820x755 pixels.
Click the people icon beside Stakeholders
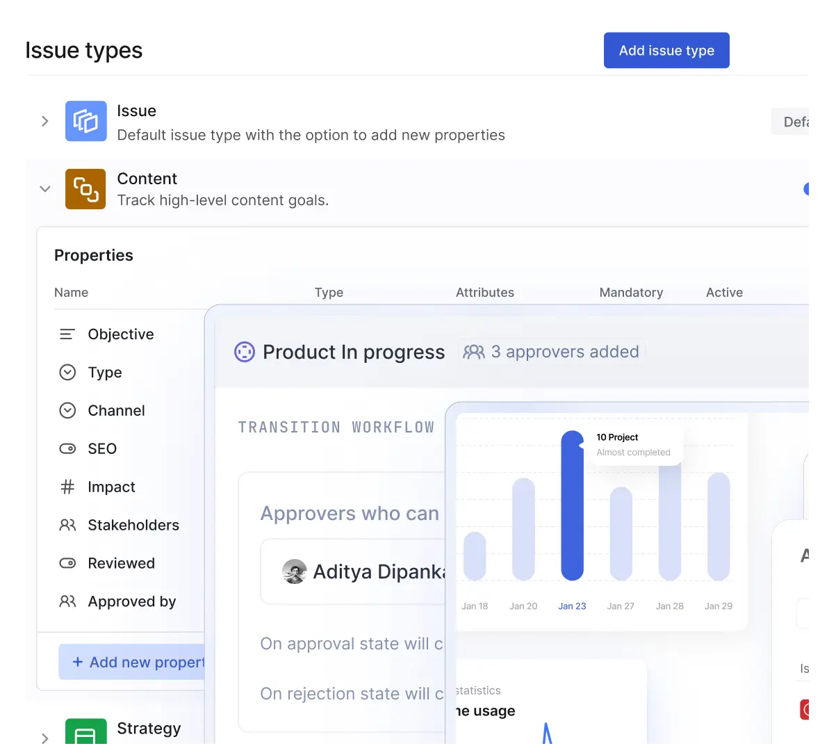pos(67,526)
